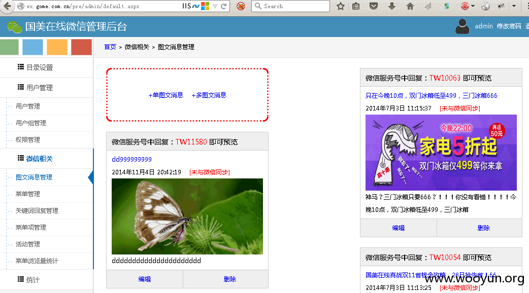The height and width of the screenshot is (293, 529).
Task: Open the Pocket icon in toolbar
Action: [x=374, y=6]
